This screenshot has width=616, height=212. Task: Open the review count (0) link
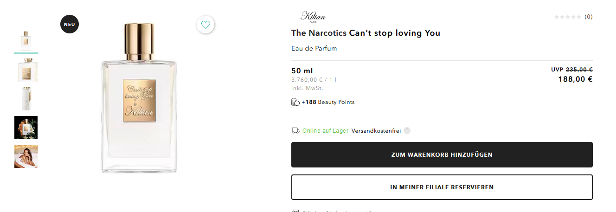point(588,17)
